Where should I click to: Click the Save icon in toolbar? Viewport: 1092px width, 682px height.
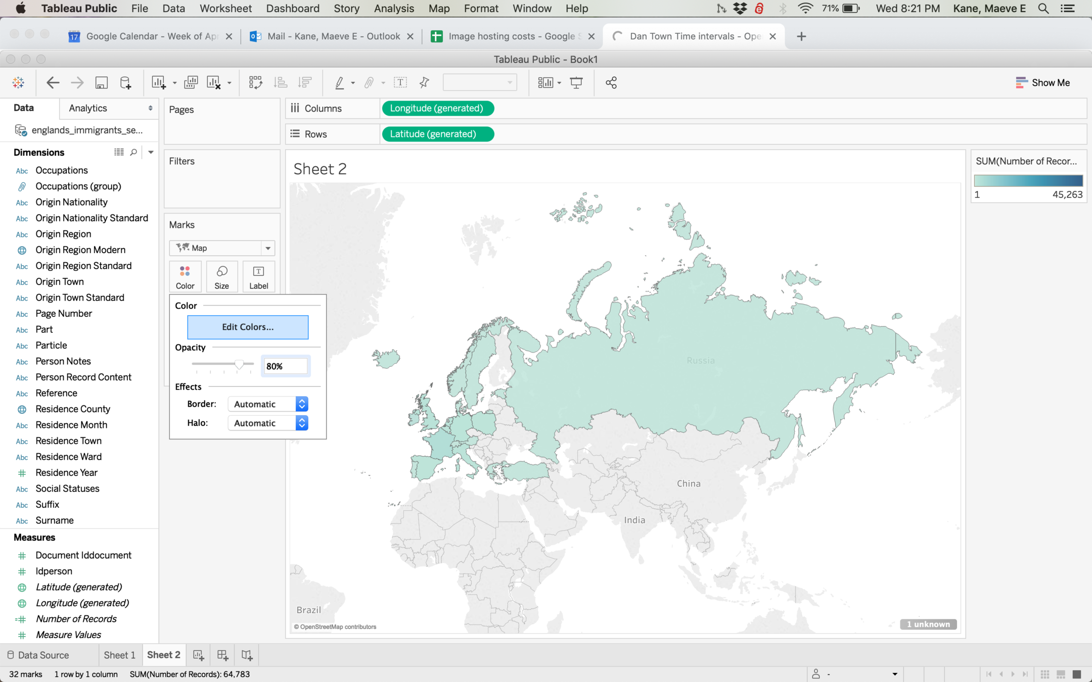(101, 83)
